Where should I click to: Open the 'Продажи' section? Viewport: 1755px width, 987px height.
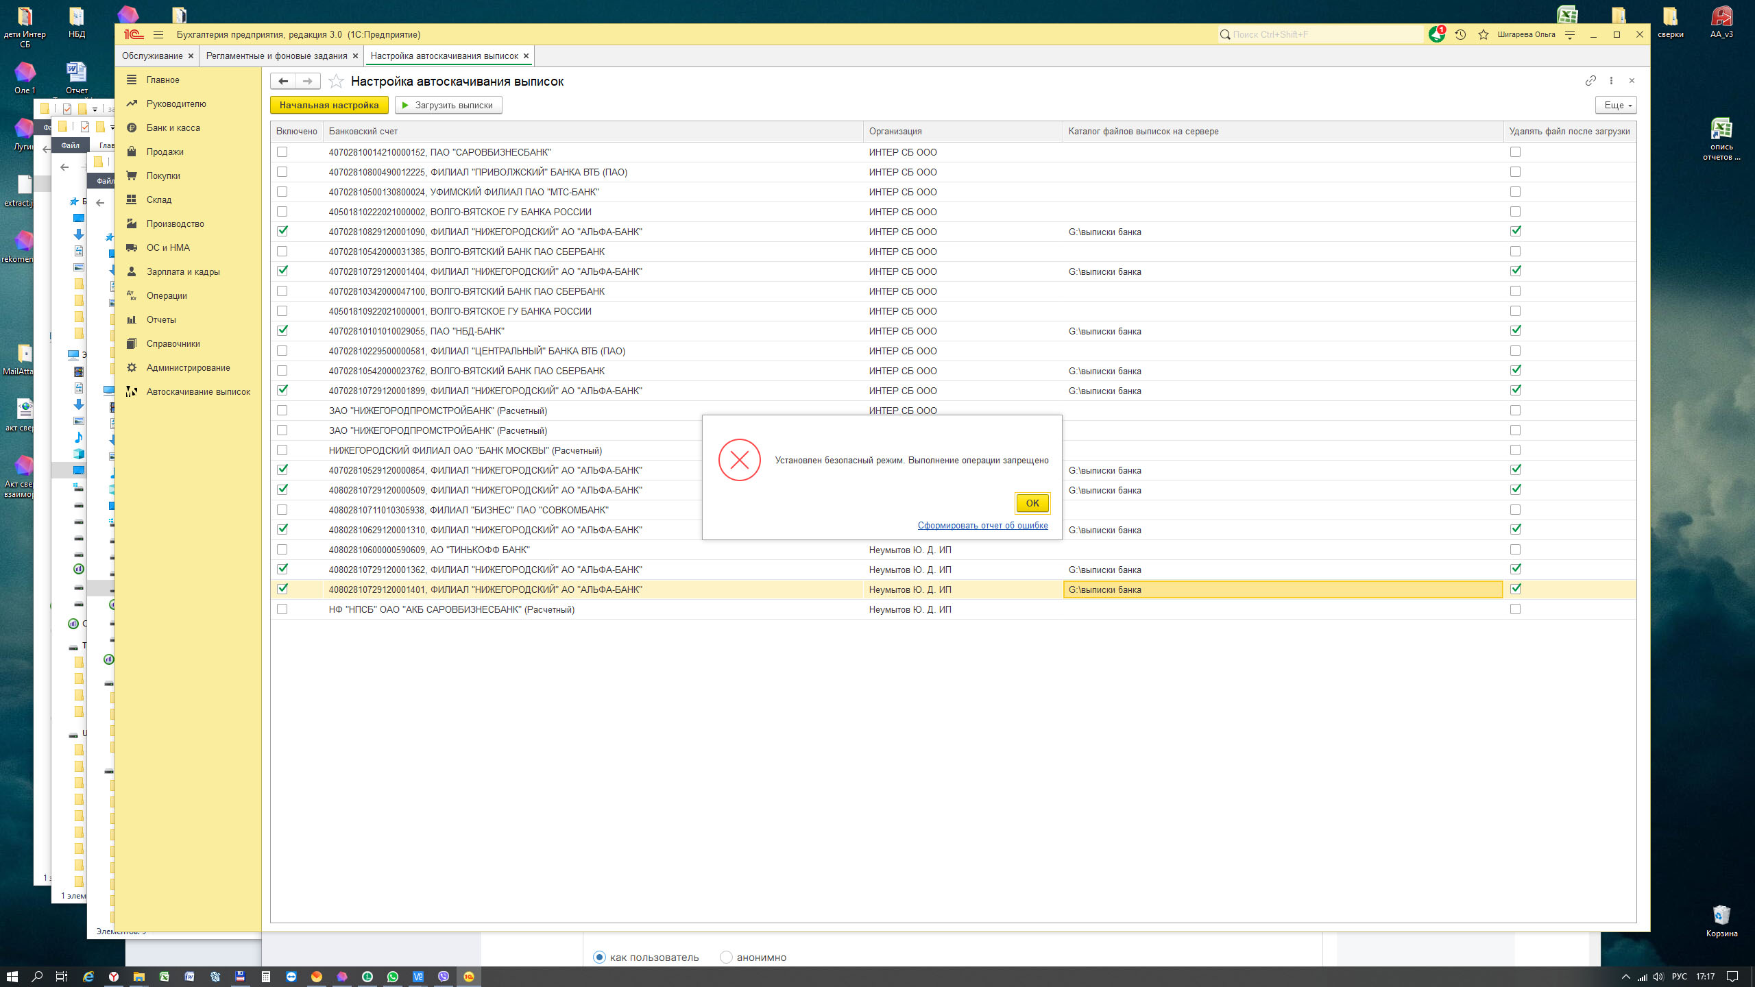coord(165,151)
